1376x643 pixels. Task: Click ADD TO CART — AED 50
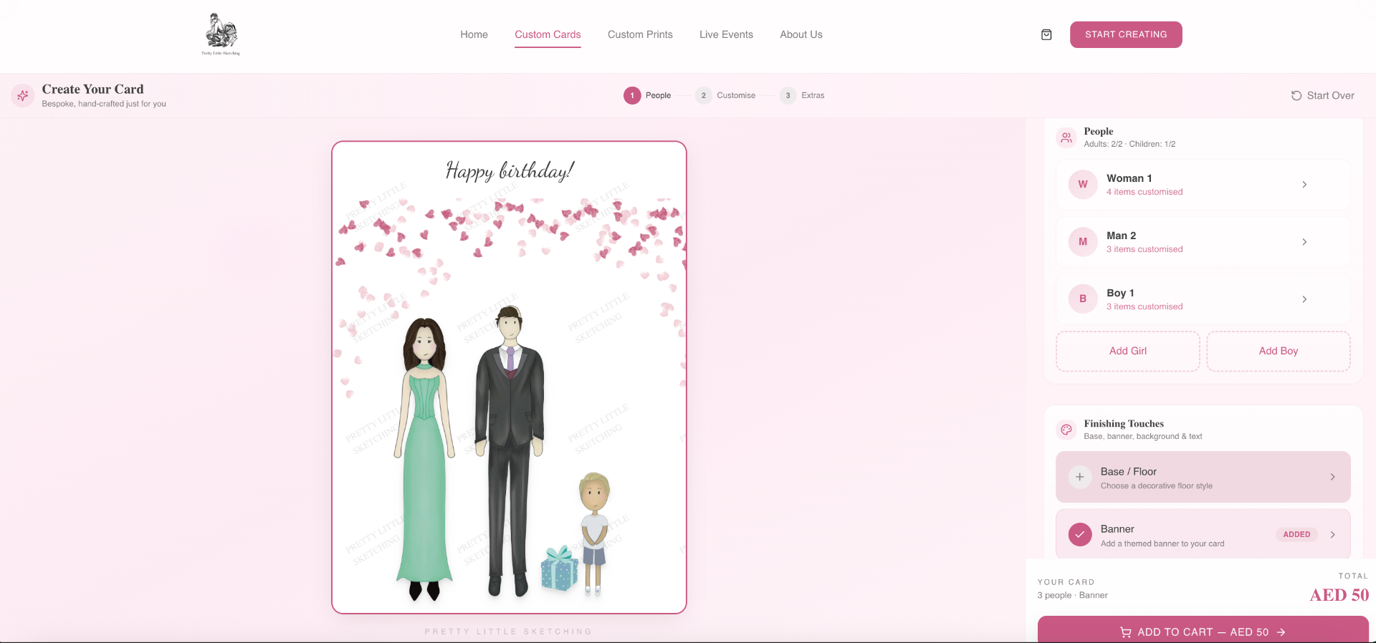coord(1203,630)
